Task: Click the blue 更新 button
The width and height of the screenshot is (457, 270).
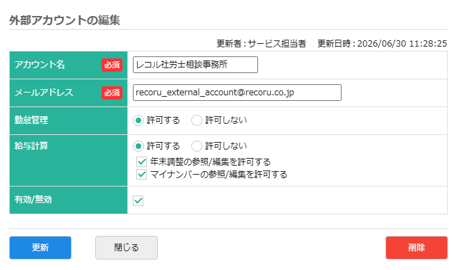Action: point(40,248)
